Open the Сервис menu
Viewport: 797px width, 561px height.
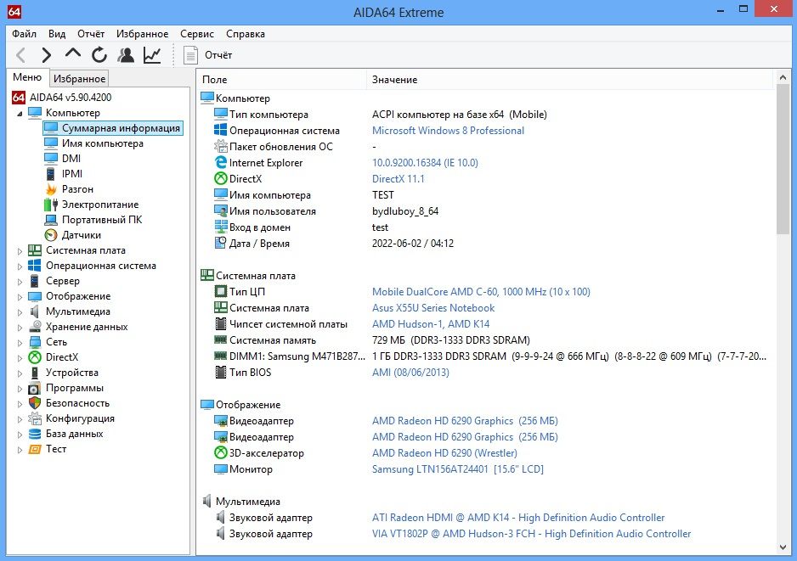[197, 34]
